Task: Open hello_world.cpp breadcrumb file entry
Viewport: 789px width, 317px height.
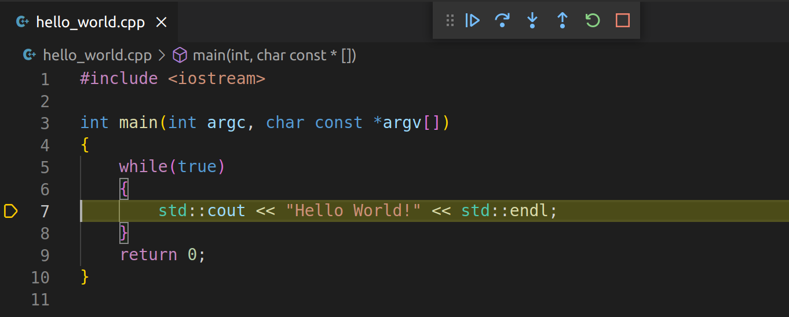Action: click(x=97, y=56)
